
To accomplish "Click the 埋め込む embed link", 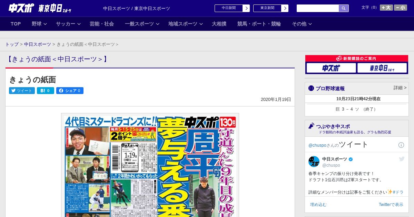I will [318, 205].
